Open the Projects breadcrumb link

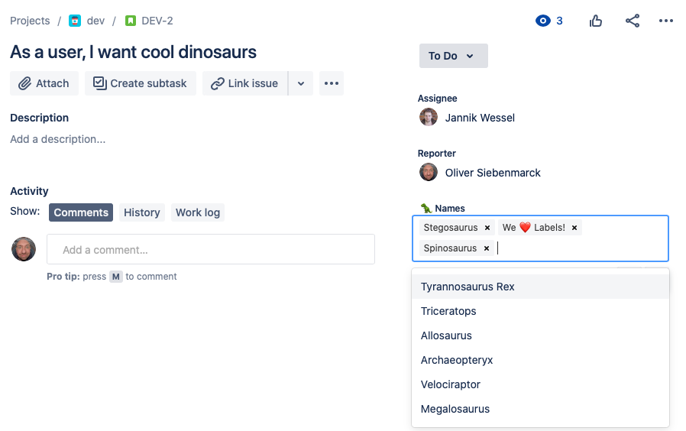pos(30,21)
